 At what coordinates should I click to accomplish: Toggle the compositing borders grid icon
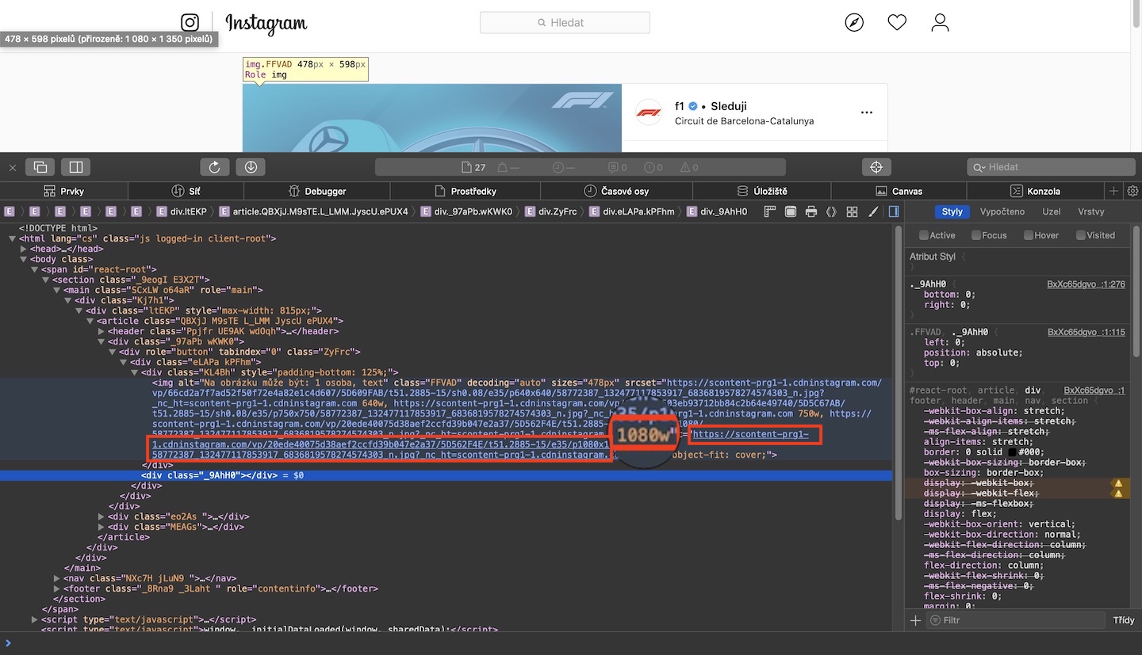[x=852, y=211]
